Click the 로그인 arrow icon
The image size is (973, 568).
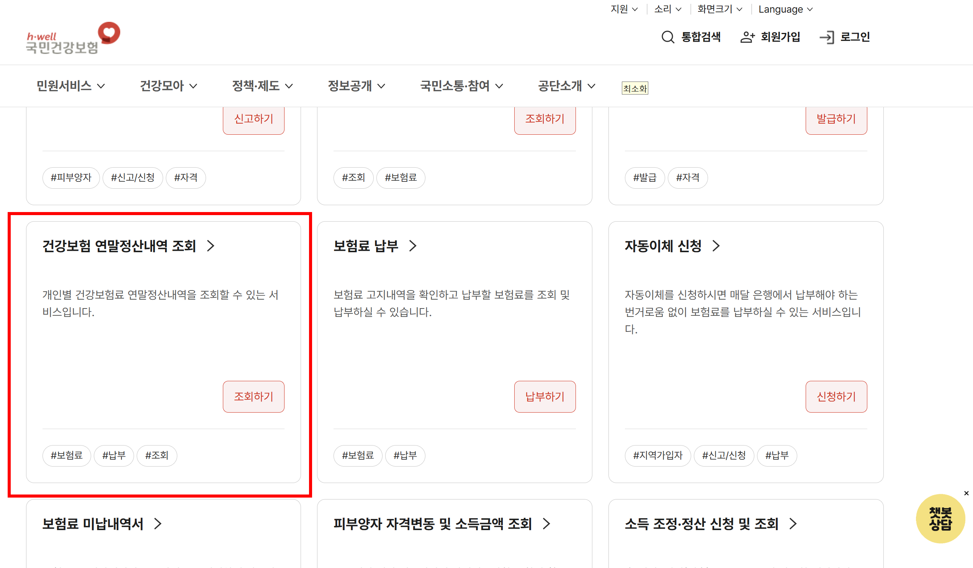[827, 38]
